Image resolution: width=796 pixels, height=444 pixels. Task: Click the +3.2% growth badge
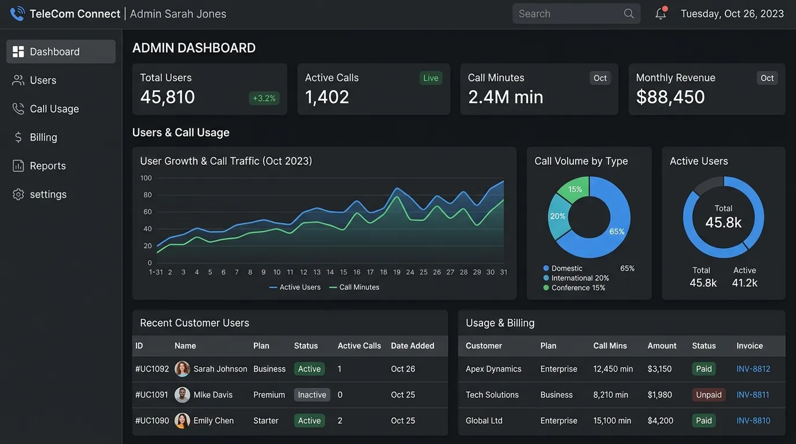tap(264, 98)
